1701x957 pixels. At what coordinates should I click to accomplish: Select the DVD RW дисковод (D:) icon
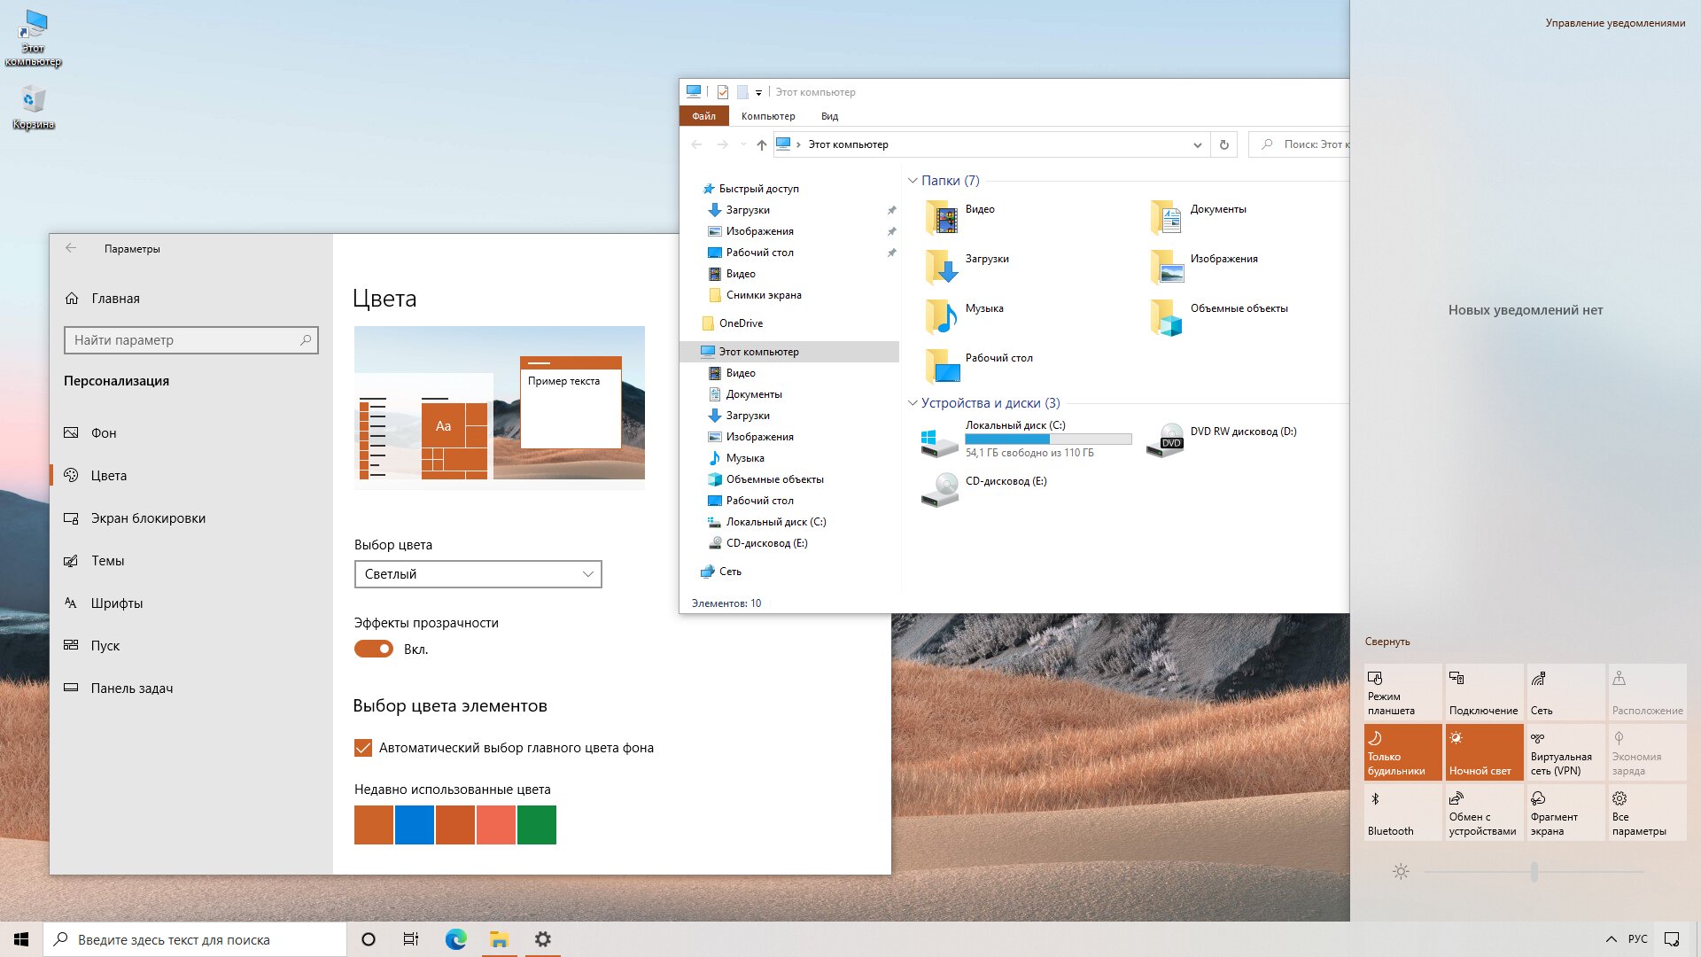1165,440
